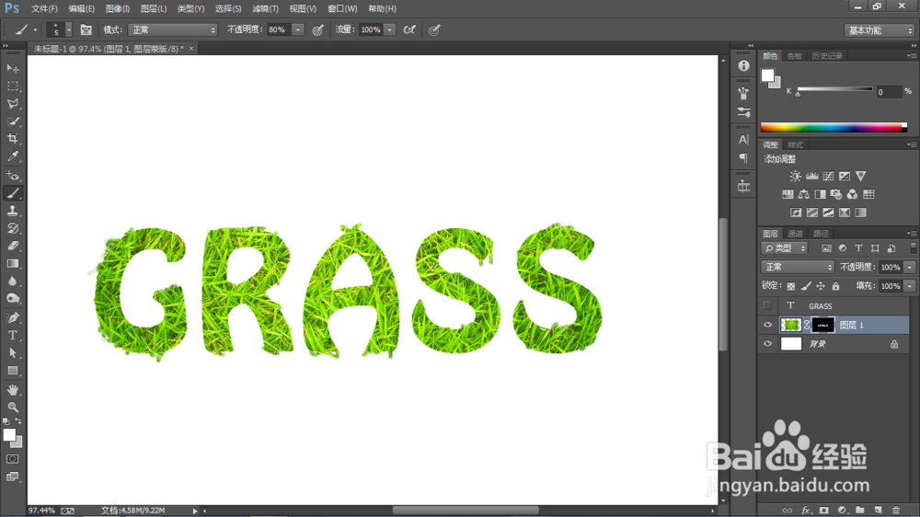
Task: Click the K value input field
Action: click(x=889, y=92)
